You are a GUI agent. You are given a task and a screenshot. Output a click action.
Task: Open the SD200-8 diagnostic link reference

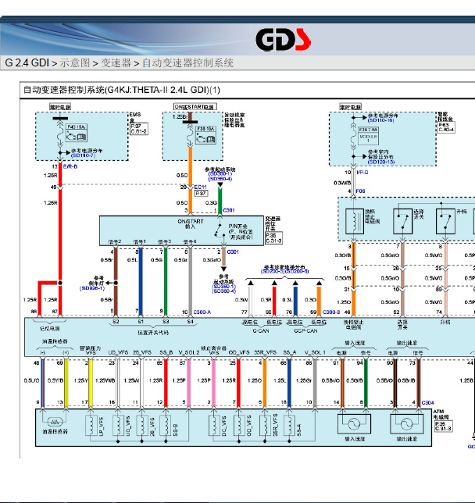[x=297, y=271]
